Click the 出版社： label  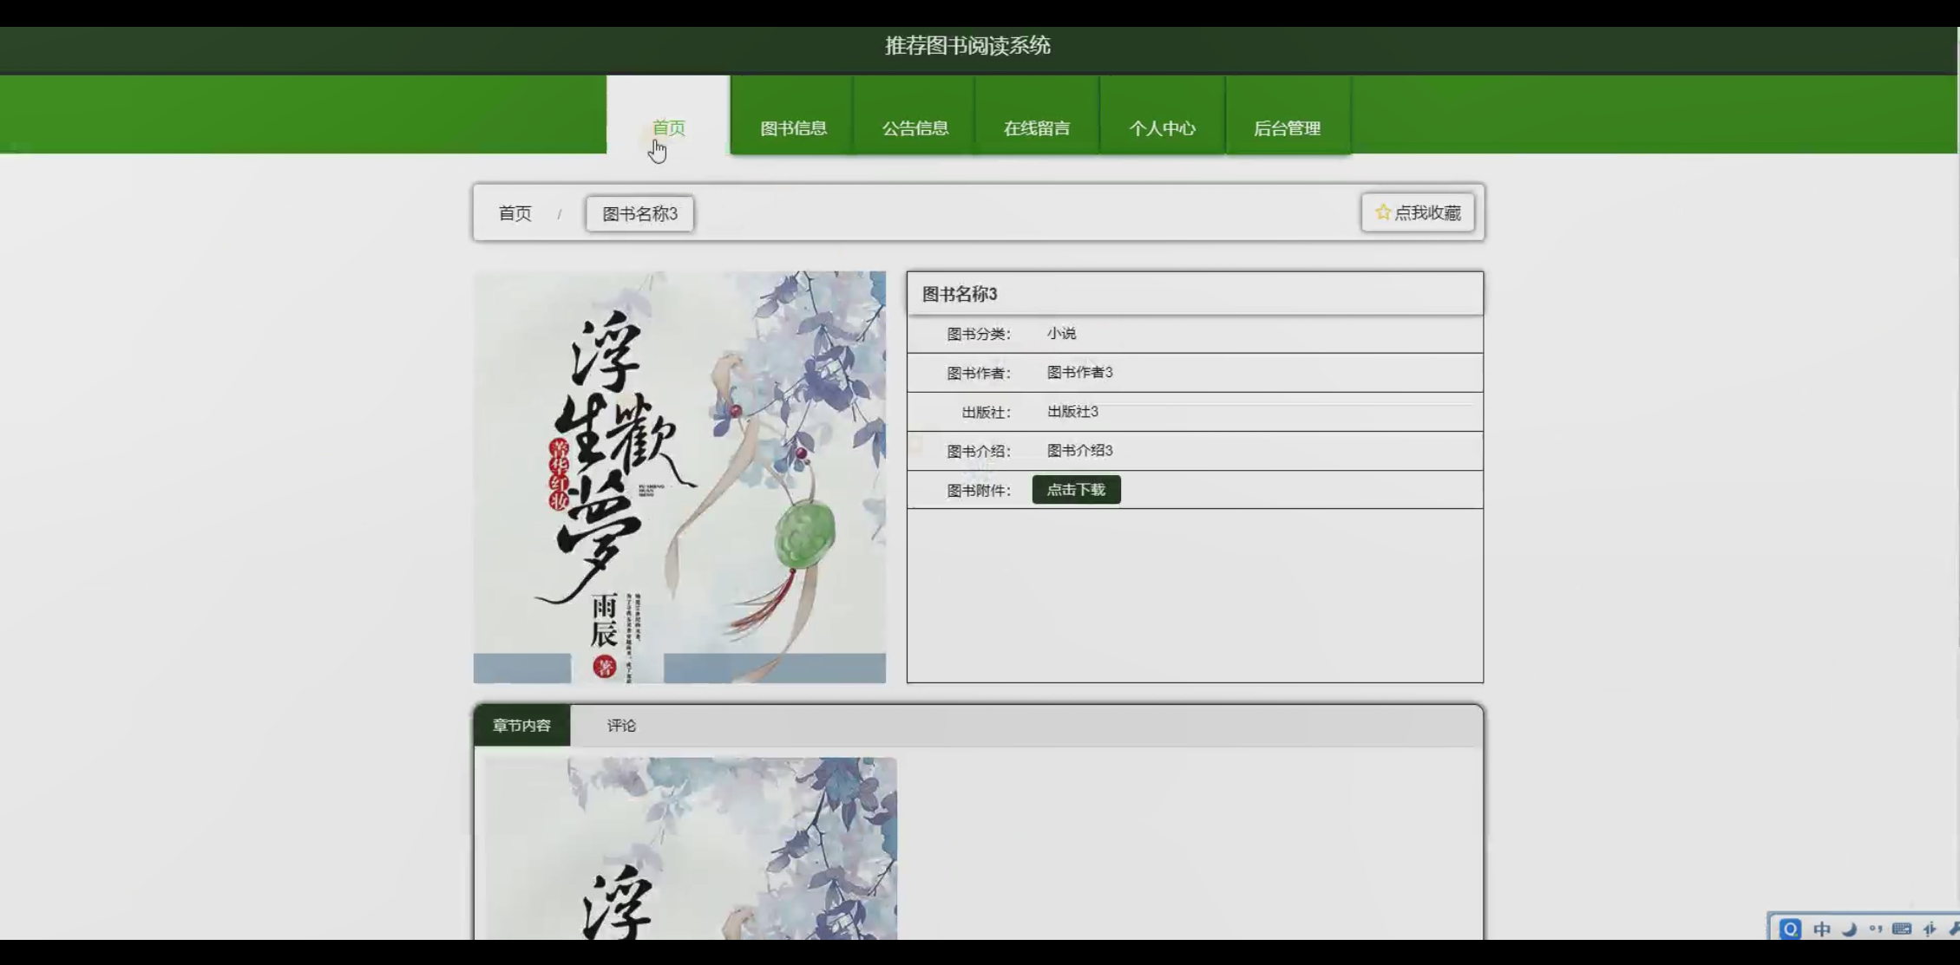coord(987,412)
